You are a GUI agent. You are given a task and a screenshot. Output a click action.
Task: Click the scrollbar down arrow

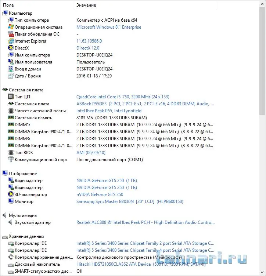click(262, 272)
